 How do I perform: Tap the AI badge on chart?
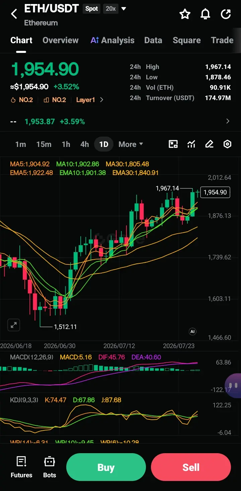pos(192,331)
